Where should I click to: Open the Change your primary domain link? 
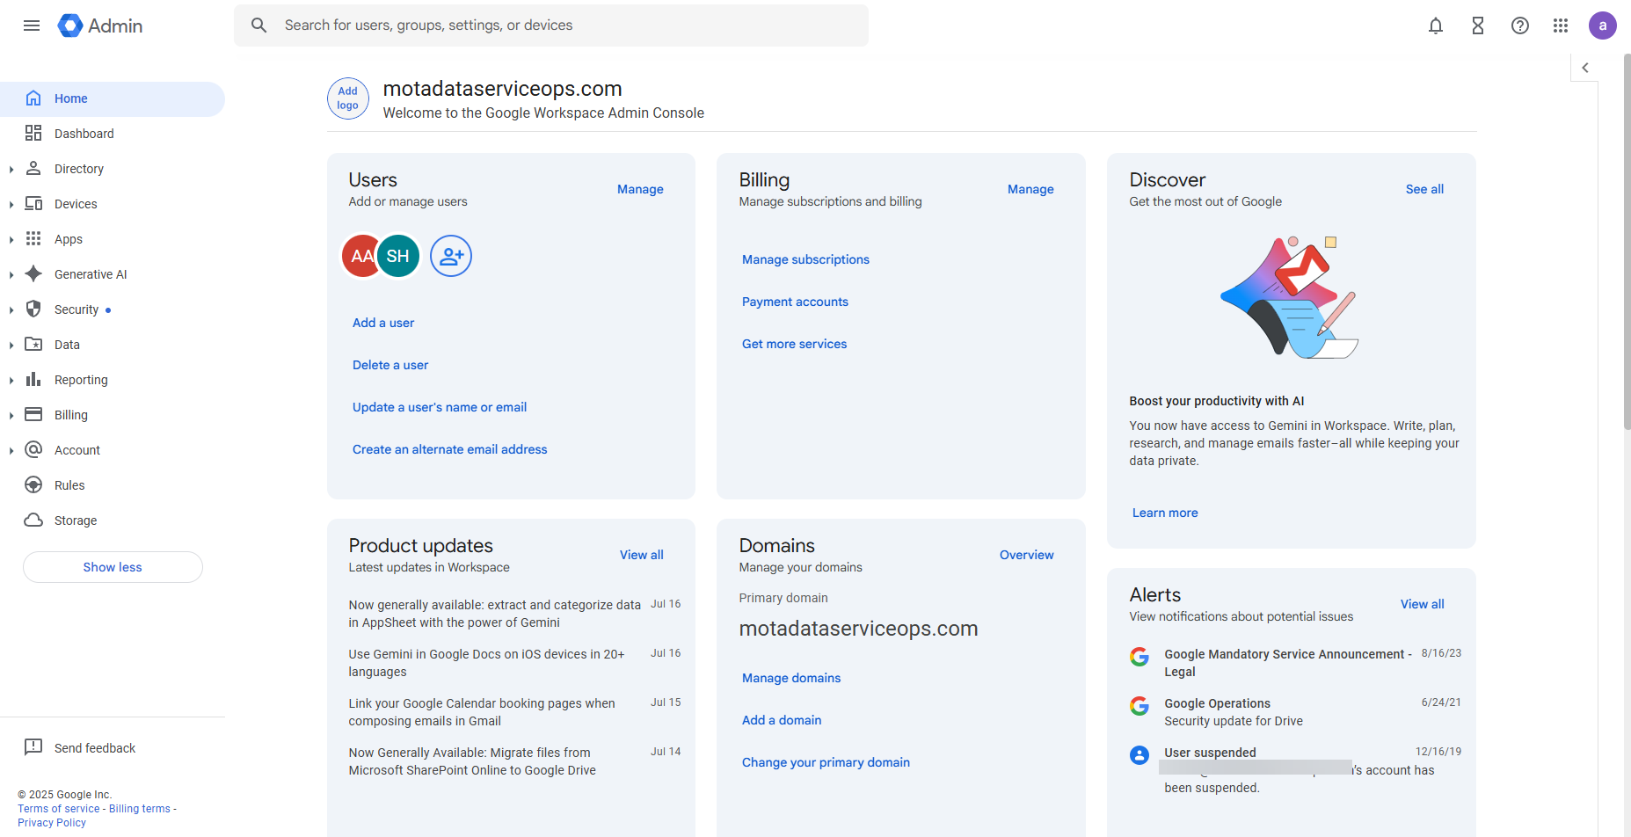coord(826,762)
